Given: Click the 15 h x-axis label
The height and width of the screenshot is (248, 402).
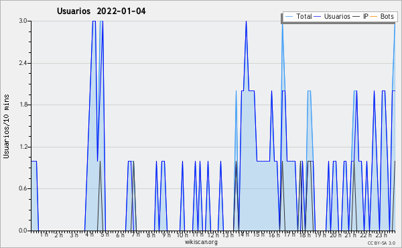Looking at the screenshot, I should pyautogui.click(x=259, y=235).
